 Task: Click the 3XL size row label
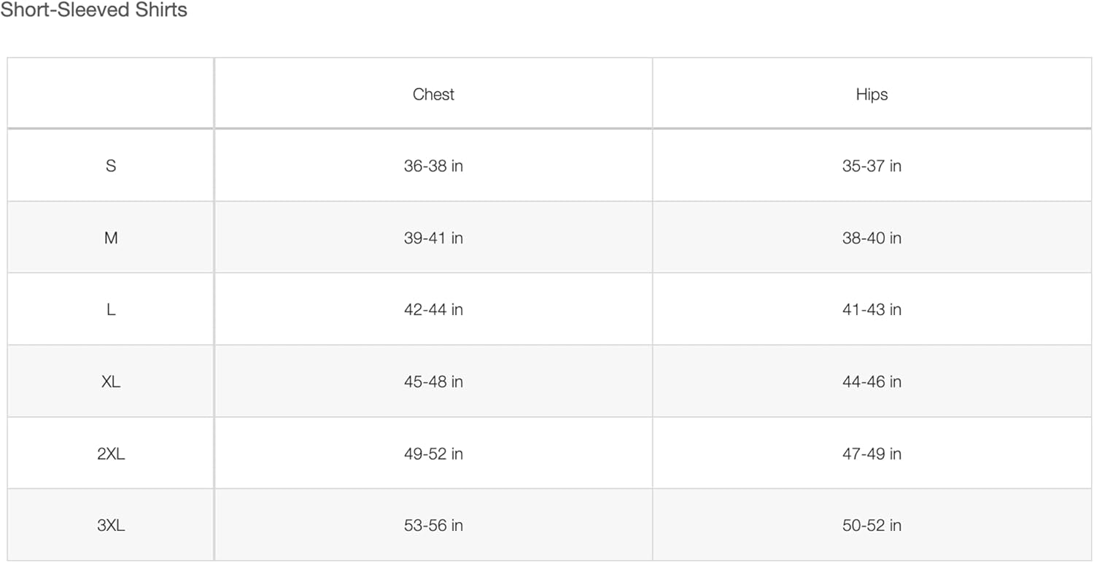click(x=111, y=525)
